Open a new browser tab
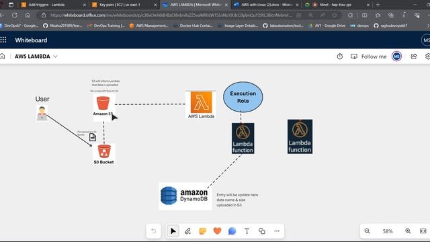 tap(378, 5)
